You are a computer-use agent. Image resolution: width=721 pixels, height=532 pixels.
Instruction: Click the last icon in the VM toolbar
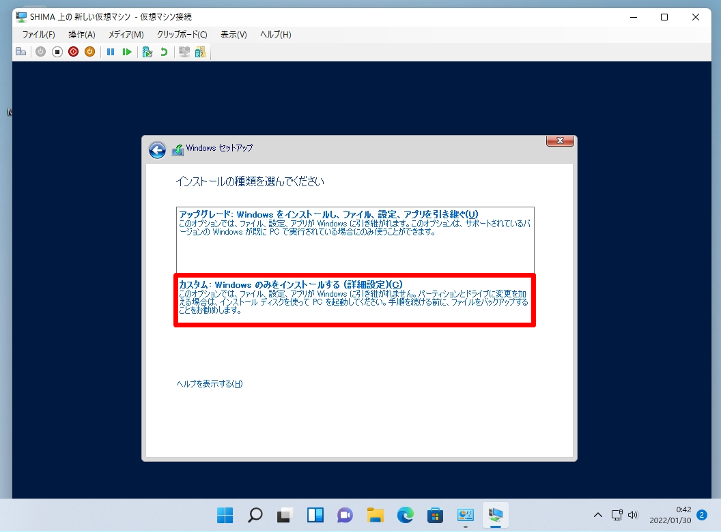pos(200,52)
